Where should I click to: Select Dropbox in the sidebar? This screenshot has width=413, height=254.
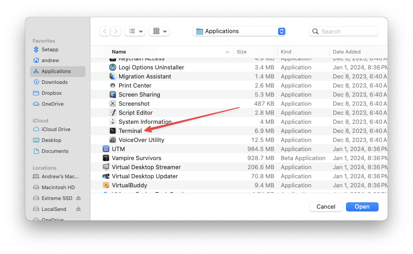(x=58, y=93)
